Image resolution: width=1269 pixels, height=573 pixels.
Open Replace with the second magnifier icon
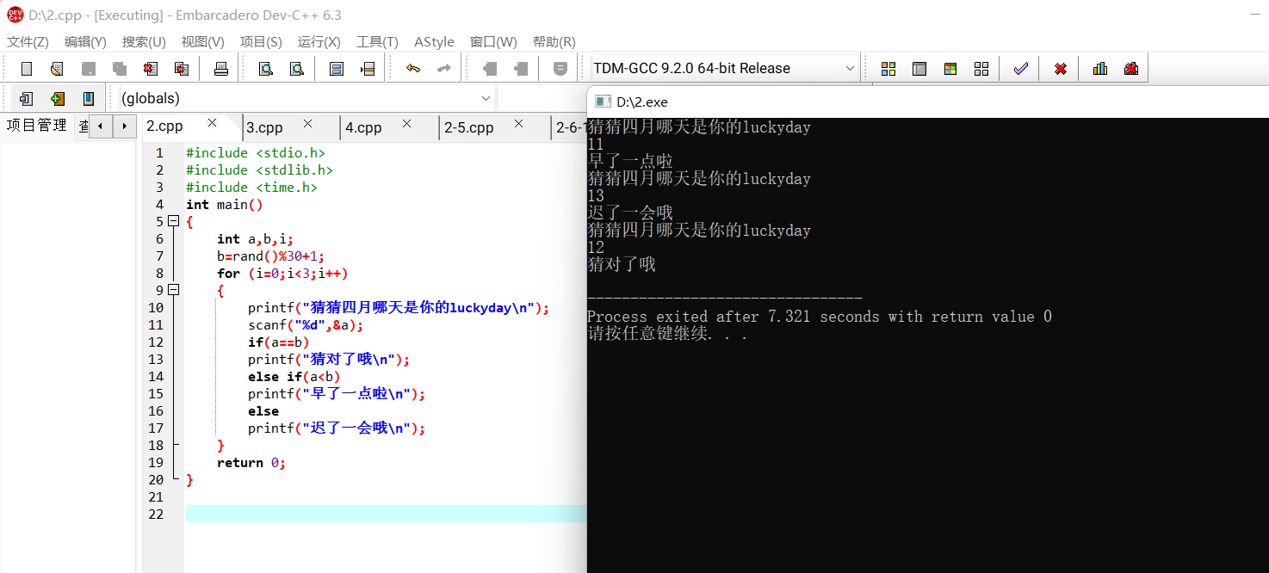tap(296, 69)
